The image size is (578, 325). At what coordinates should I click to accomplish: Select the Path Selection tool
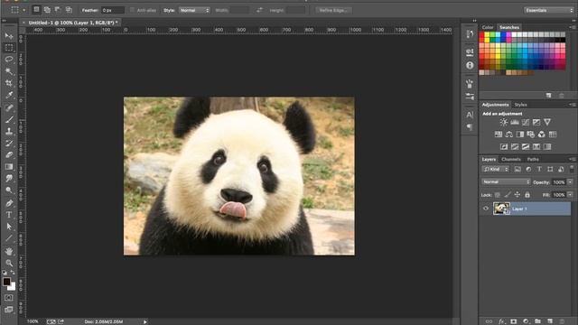pyautogui.click(x=9, y=227)
